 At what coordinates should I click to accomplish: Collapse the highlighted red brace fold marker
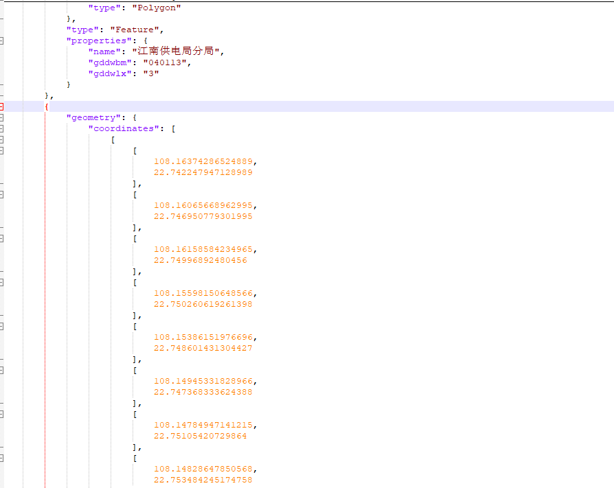pyautogui.click(x=1, y=106)
